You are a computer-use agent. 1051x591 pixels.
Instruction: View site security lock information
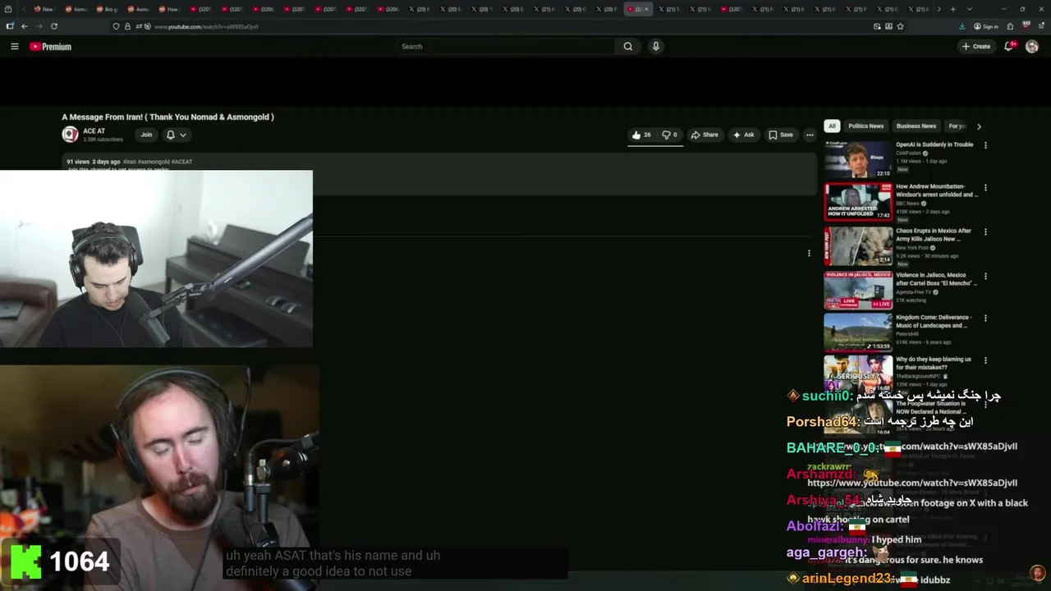(x=127, y=26)
